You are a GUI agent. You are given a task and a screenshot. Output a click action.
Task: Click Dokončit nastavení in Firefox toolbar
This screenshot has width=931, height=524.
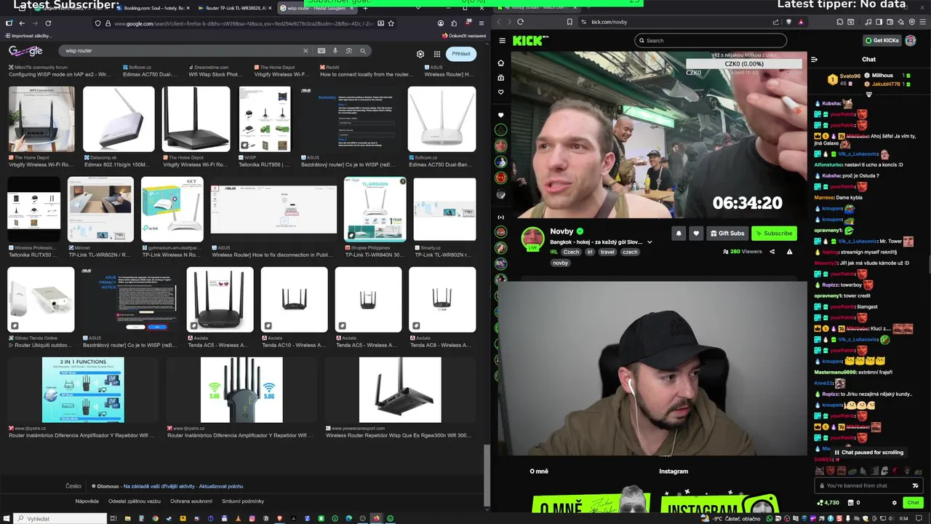(x=463, y=36)
